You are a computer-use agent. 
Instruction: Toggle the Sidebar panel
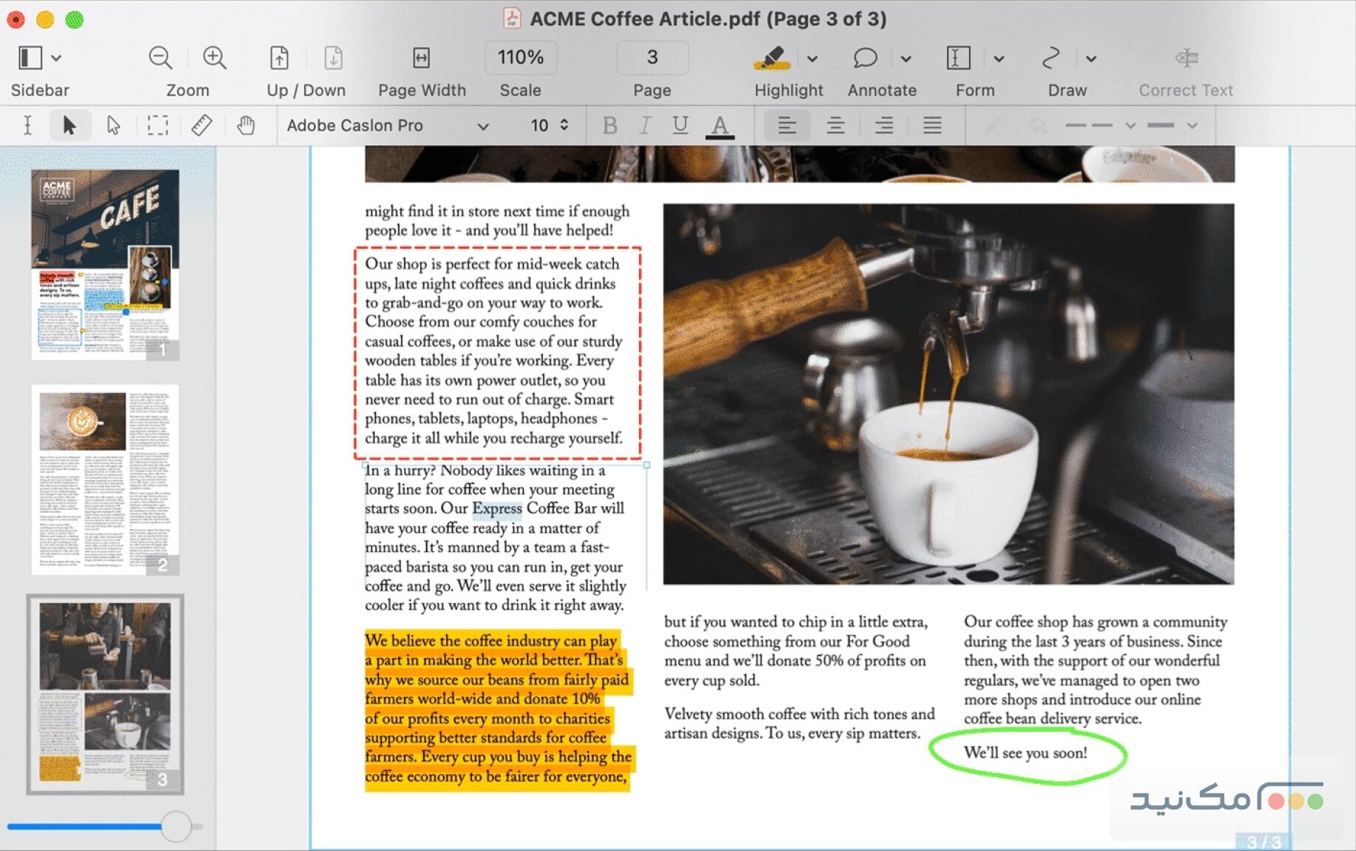click(30, 58)
